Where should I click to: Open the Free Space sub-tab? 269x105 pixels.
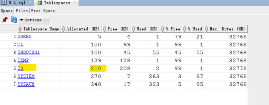click(43, 11)
